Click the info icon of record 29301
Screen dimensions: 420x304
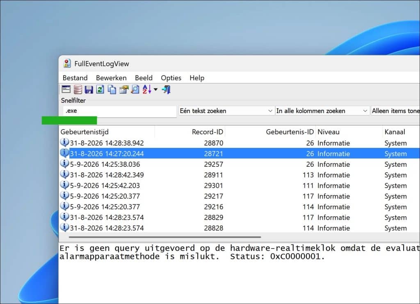tap(64, 185)
